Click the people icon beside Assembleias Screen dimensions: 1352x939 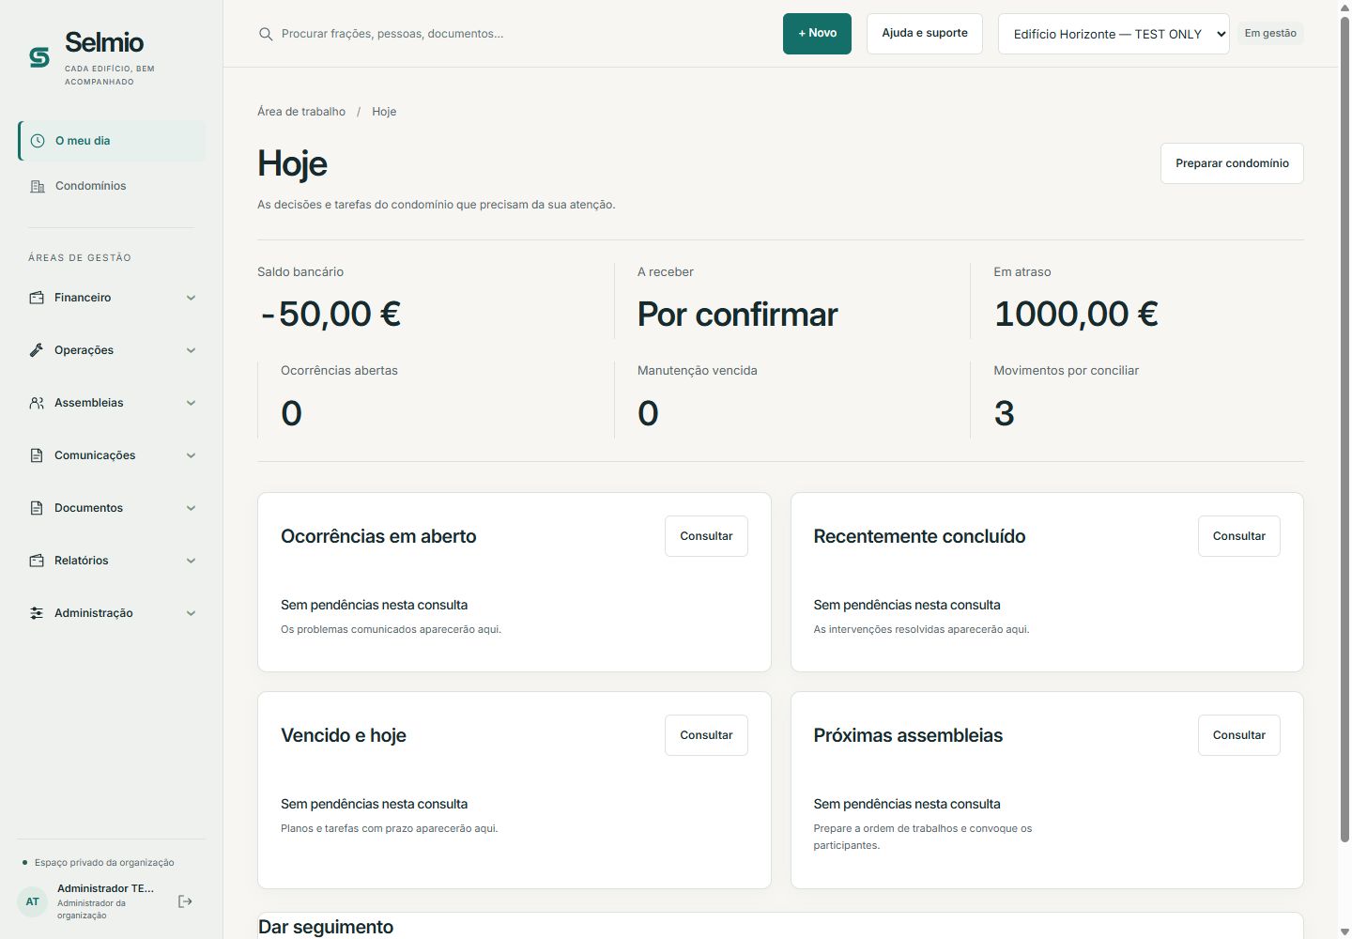(x=37, y=403)
